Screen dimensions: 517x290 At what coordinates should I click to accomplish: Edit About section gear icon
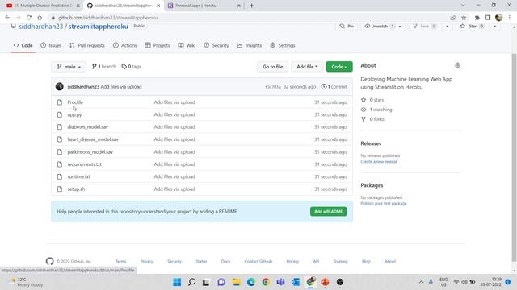[x=458, y=65]
